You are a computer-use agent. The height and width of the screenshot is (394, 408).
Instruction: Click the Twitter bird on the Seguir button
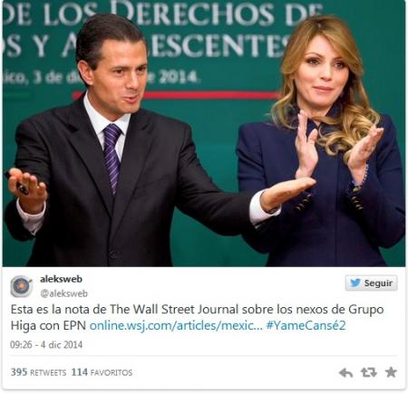coord(355,283)
